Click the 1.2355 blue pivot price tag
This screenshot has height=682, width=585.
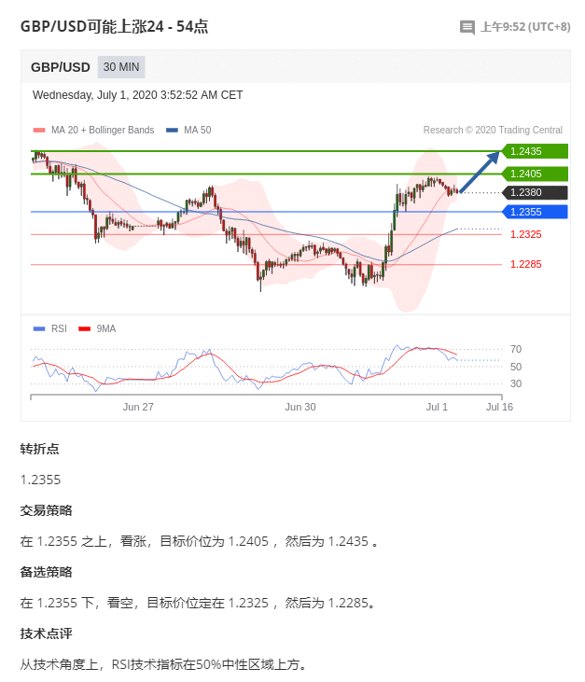coord(535,212)
